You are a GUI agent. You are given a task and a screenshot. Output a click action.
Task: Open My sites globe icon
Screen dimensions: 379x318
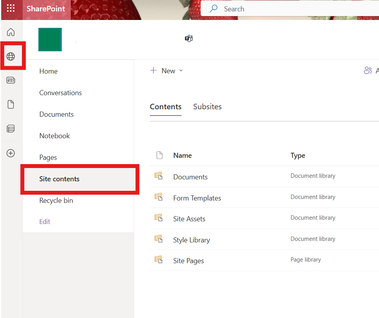[x=11, y=57]
